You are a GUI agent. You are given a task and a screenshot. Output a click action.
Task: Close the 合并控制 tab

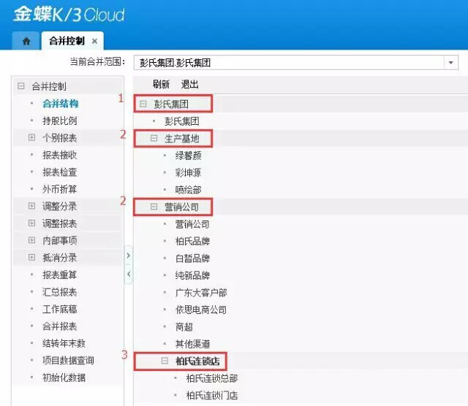(x=94, y=41)
